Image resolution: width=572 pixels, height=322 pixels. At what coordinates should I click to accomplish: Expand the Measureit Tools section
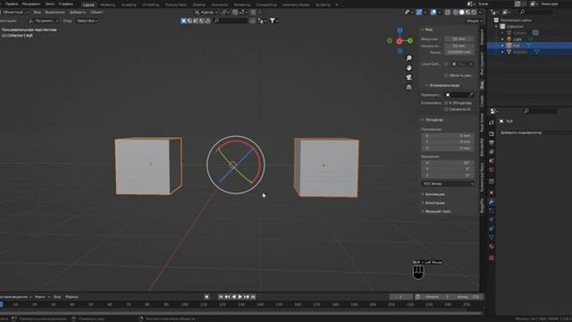pyautogui.click(x=436, y=211)
